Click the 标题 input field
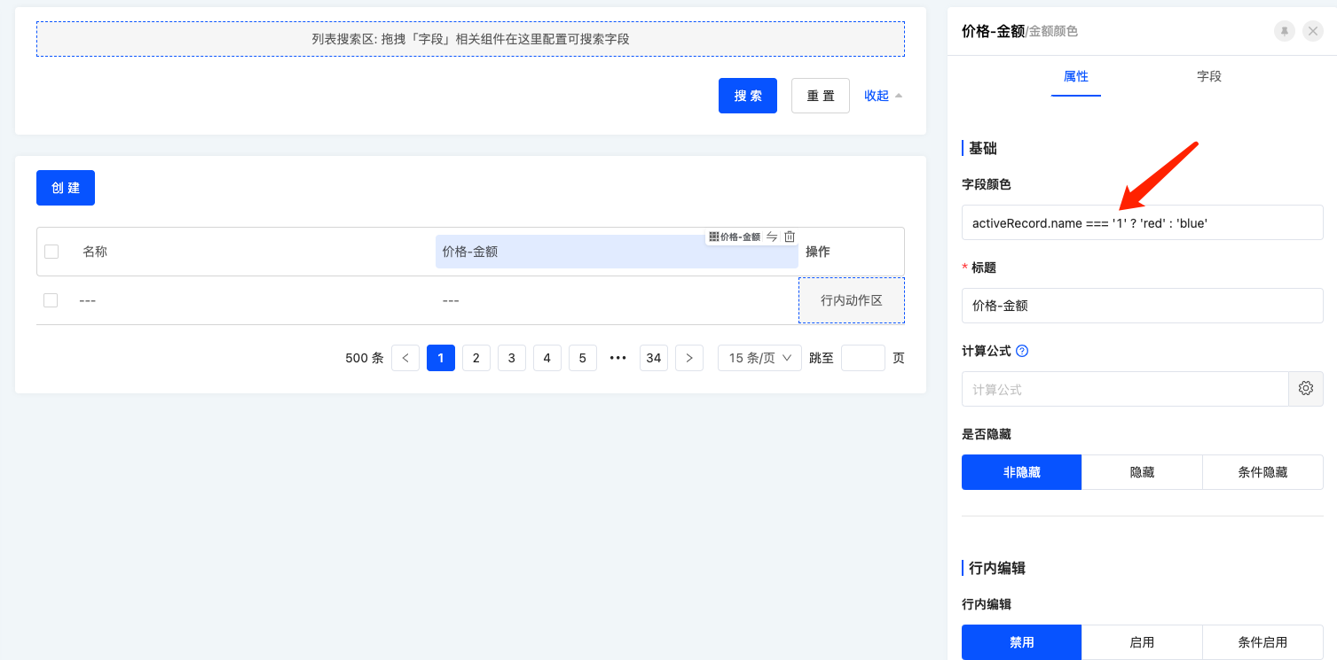Screen dimensions: 1337x660 coord(1143,306)
